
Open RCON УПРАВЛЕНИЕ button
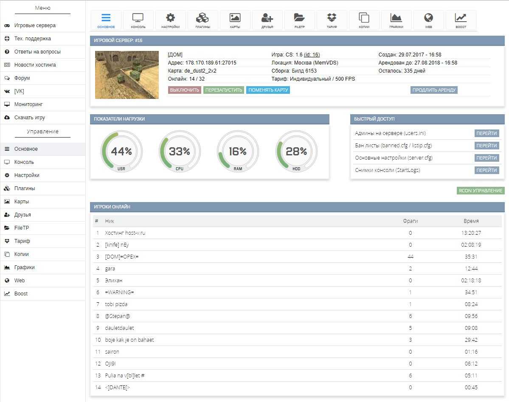click(x=481, y=191)
